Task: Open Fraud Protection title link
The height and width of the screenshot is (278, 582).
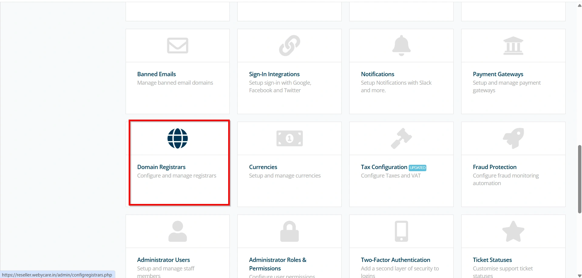Action: [495, 167]
